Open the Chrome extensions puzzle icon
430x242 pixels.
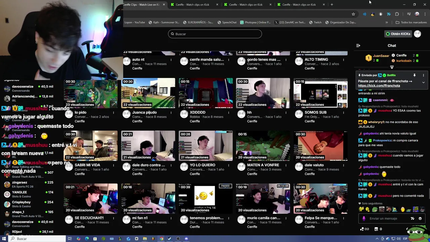(x=397, y=14)
